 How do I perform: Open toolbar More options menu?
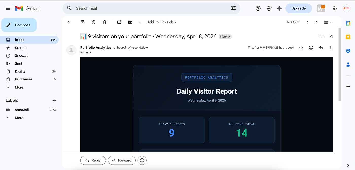tap(140, 22)
